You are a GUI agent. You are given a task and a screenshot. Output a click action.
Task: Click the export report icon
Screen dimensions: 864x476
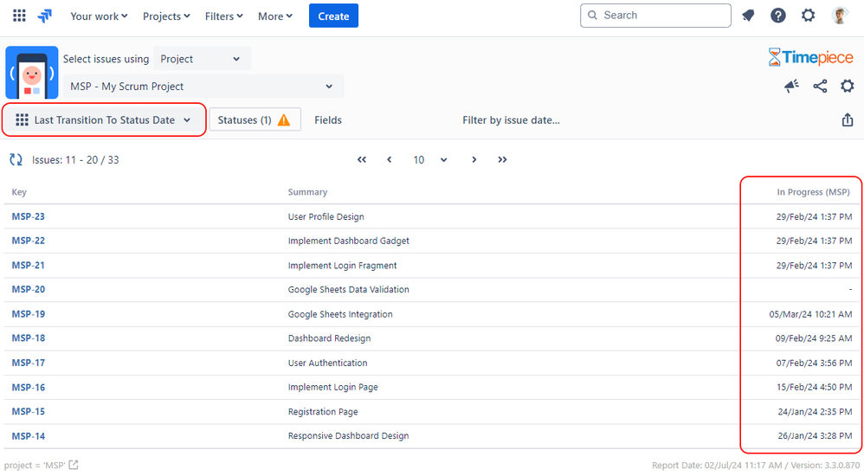coord(848,119)
